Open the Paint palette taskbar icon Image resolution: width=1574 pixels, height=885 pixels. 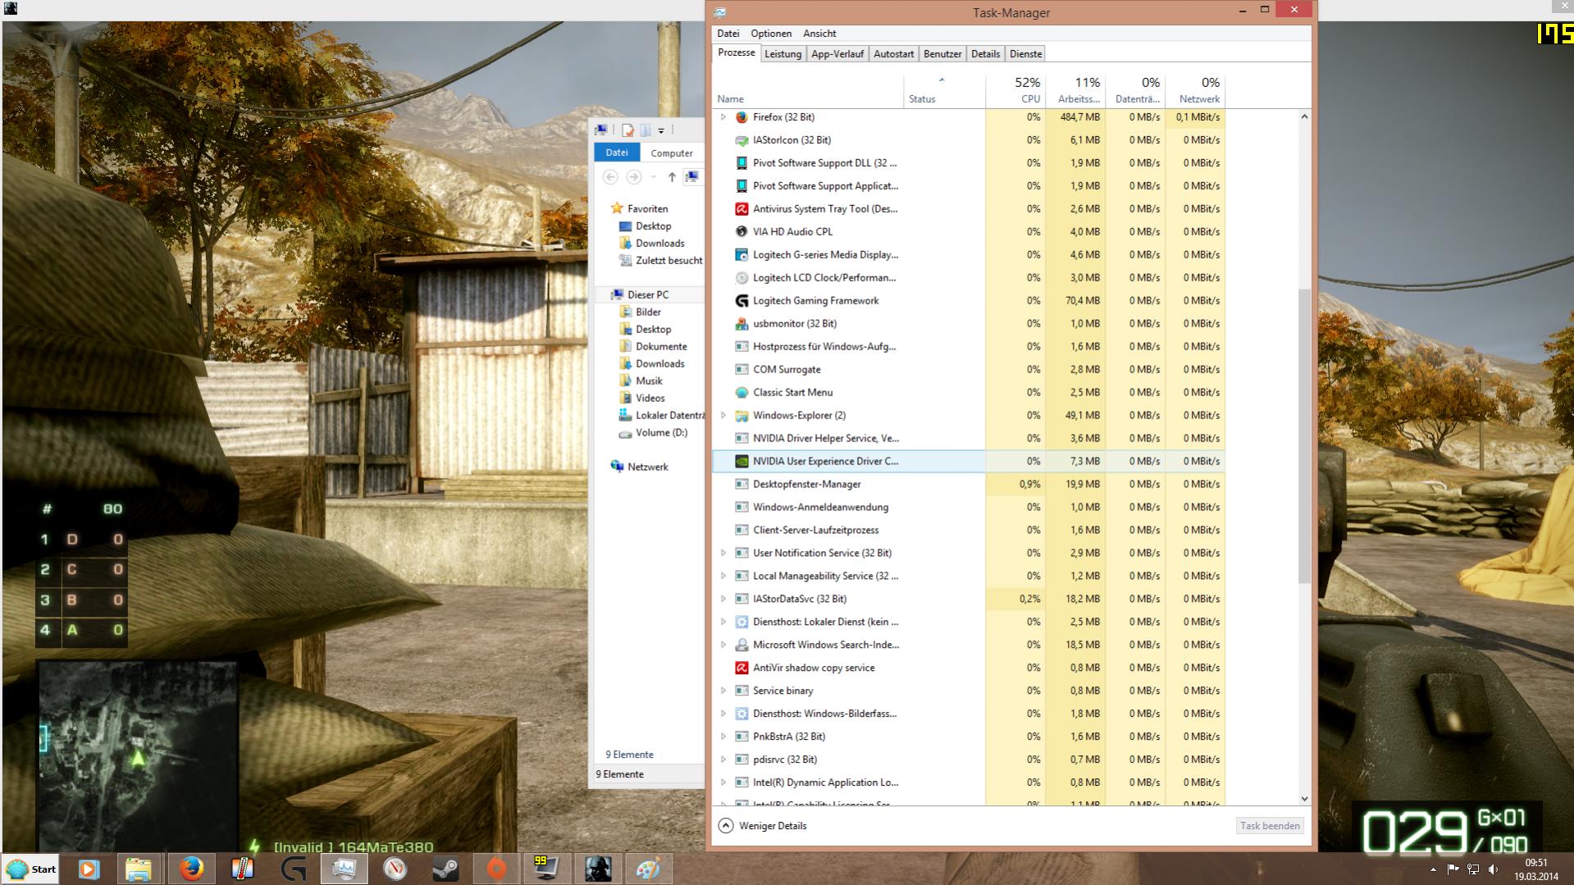pos(649,869)
